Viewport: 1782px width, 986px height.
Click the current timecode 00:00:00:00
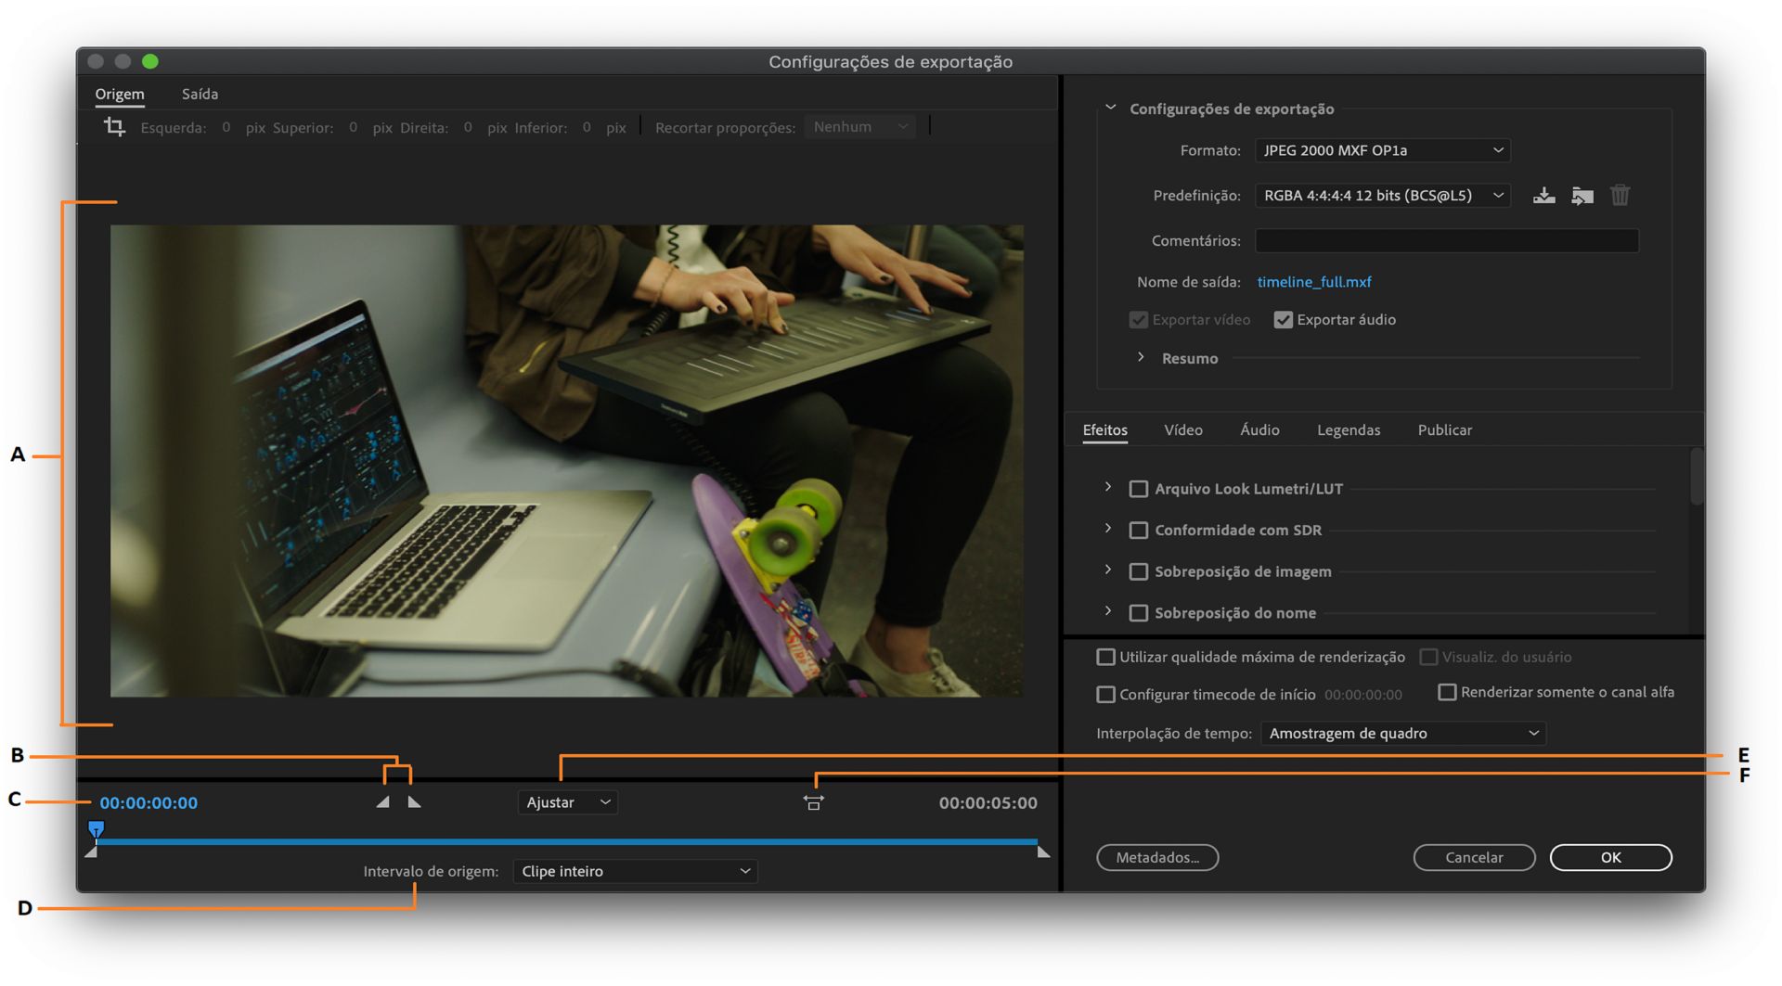148,803
